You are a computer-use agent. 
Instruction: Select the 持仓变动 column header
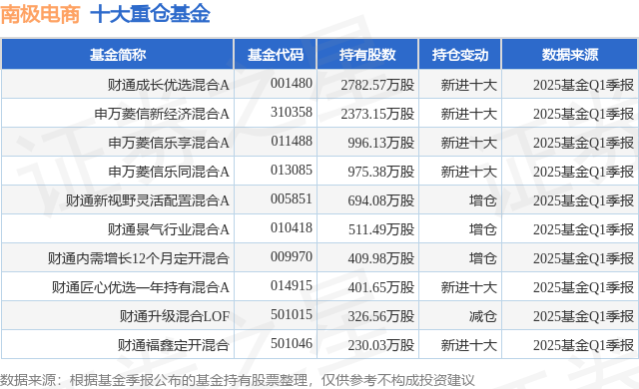(460, 55)
